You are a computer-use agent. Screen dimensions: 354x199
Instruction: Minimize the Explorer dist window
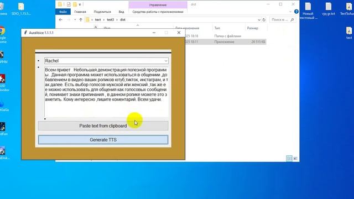click(268, 4)
